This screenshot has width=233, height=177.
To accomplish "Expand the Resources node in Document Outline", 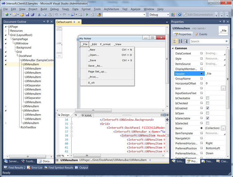I will (x=6, y=31).
